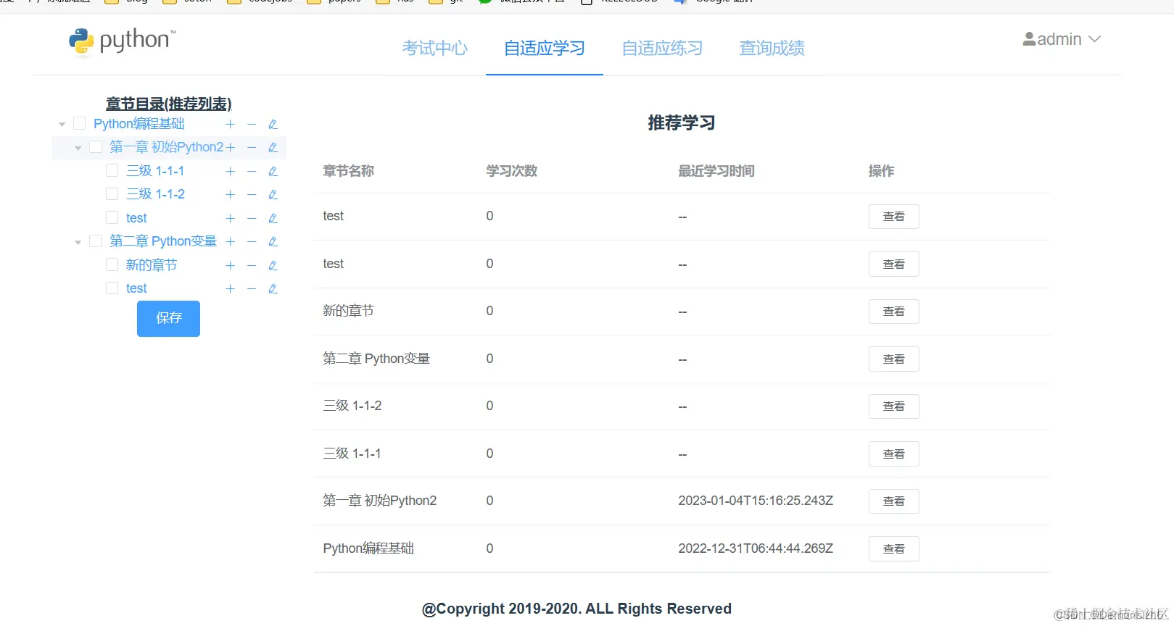Check the test checkbox under 第一章
This screenshot has height=626, width=1174.
[x=112, y=217]
